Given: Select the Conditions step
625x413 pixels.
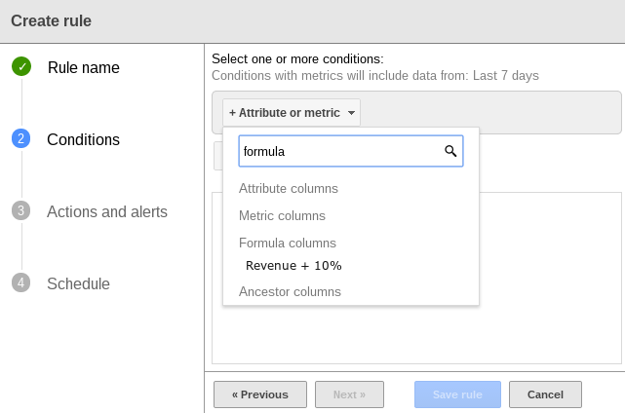Looking at the screenshot, I should click(83, 139).
